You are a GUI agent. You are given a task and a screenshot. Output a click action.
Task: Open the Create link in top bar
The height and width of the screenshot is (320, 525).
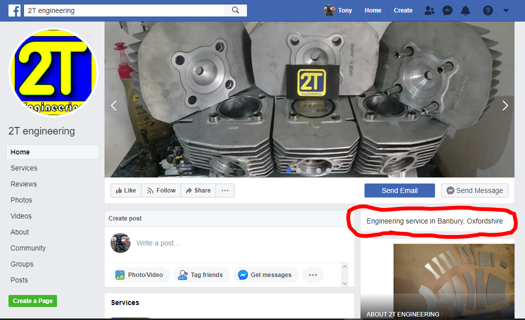point(403,10)
